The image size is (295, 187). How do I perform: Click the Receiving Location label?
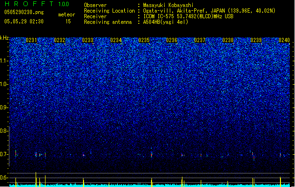pos(109,11)
